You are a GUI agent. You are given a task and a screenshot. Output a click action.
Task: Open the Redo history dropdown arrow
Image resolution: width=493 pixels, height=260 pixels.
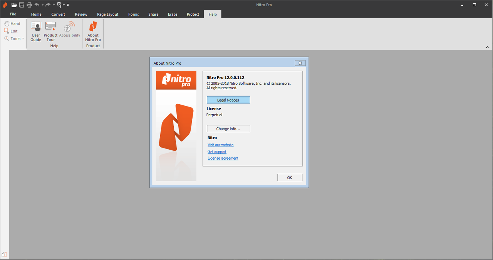54,5
